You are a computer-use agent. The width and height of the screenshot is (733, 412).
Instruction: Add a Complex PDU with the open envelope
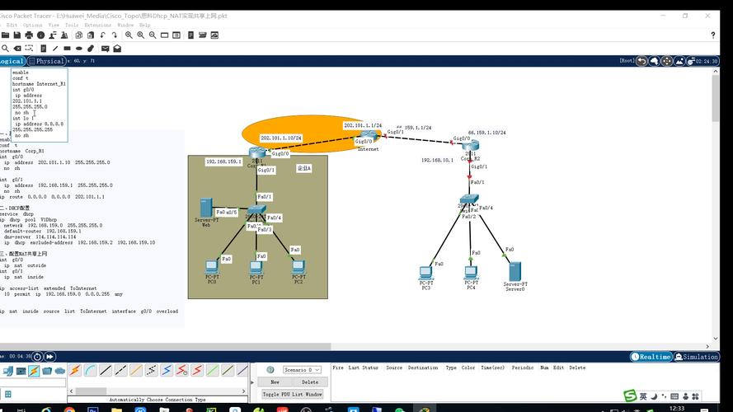(x=117, y=48)
